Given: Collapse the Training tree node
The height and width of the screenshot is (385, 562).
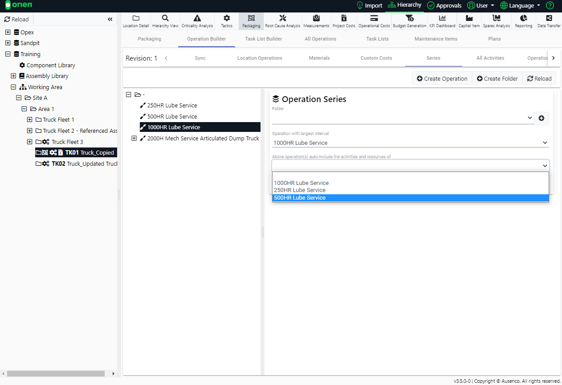Looking at the screenshot, I should [8, 54].
